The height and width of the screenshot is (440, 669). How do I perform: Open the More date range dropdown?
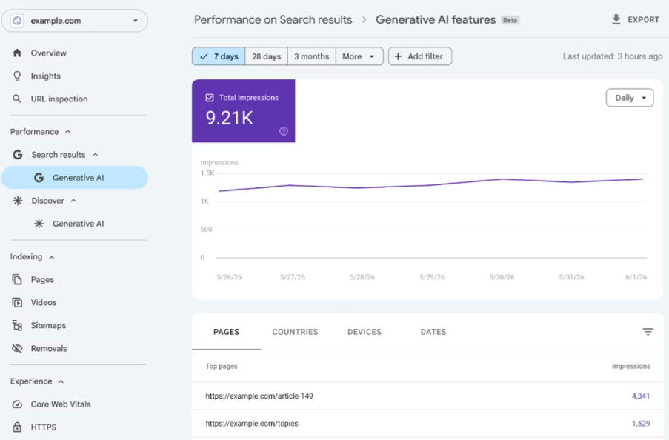[359, 56]
